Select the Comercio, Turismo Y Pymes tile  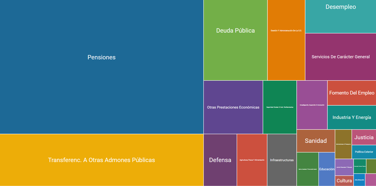point(359,166)
